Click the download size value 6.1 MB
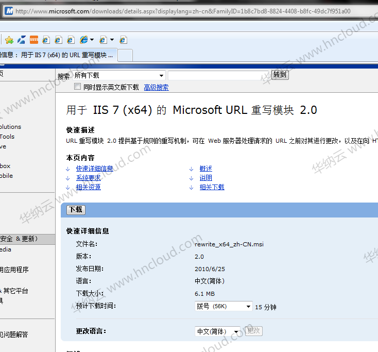 pos(204,294)
